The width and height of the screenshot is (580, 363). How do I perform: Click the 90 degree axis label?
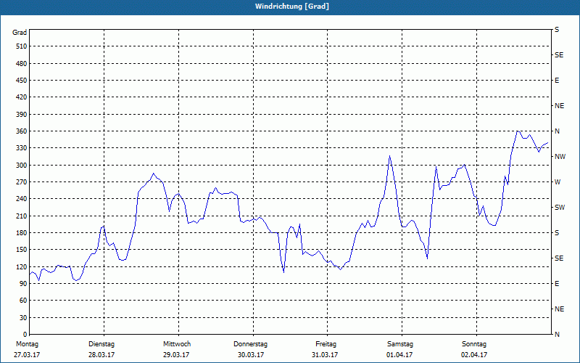tap(23, 284)
